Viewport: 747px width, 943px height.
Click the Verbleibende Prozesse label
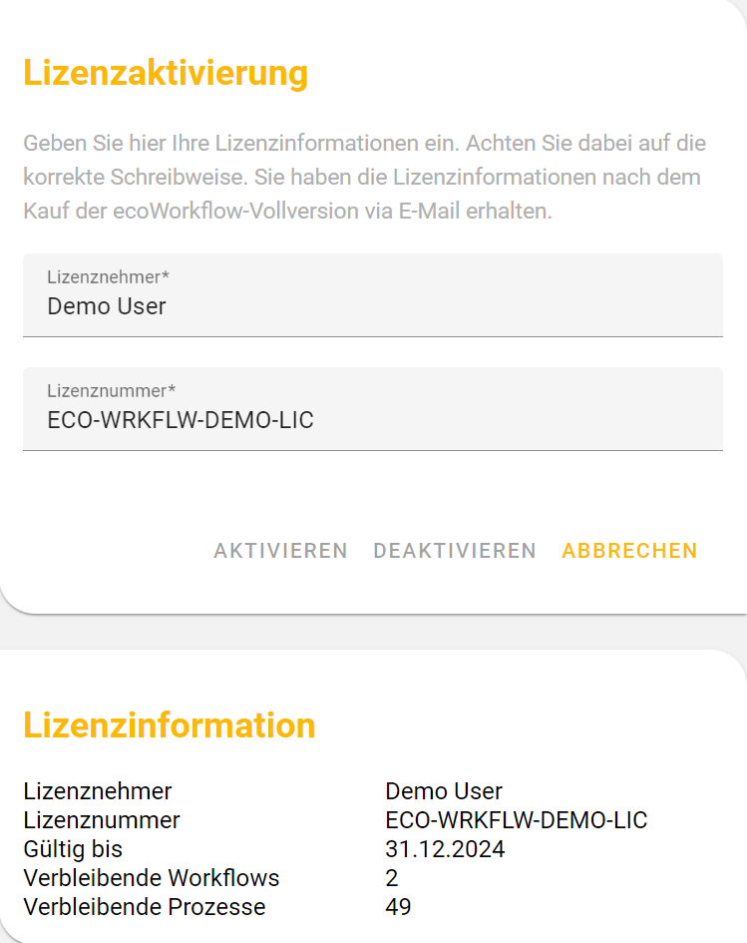[x=145, y=907]
